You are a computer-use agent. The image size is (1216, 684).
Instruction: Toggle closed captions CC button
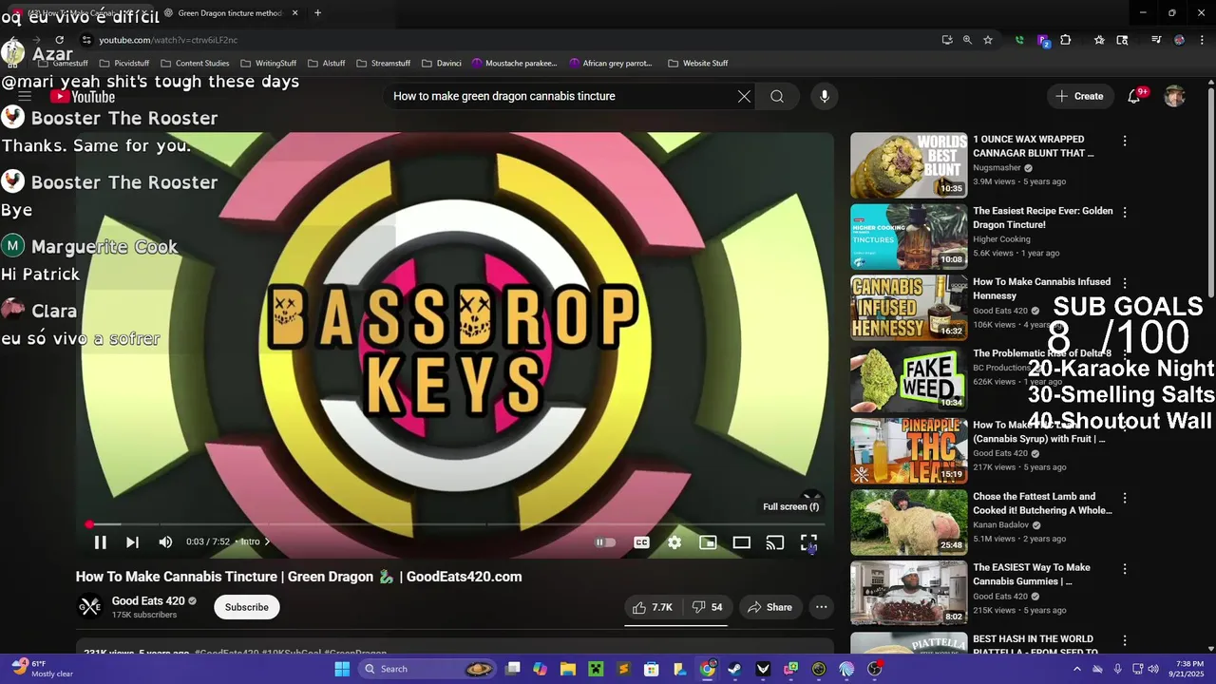(641, 542)
